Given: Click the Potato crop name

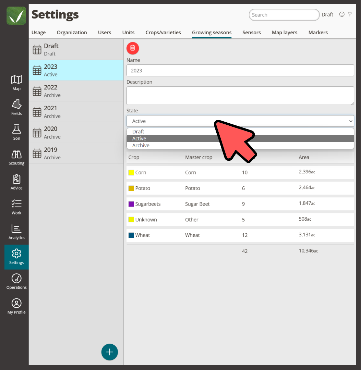Looking at the screenshot, I should point(143,188).
